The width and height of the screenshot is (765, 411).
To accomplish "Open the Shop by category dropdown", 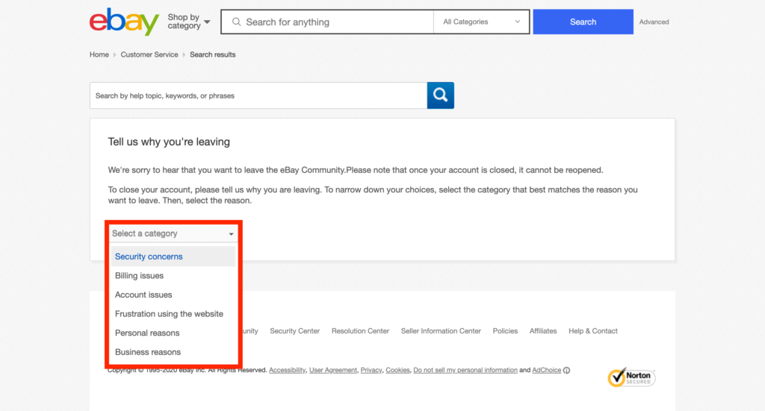I will click(x=188, y=22).
